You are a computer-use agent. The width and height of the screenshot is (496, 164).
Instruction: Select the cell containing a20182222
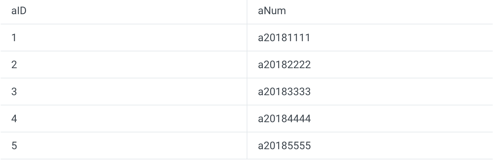point(284,65)
